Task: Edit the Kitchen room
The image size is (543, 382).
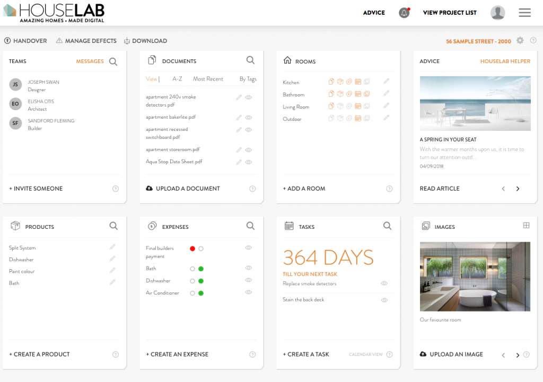Action: [386, 81]
